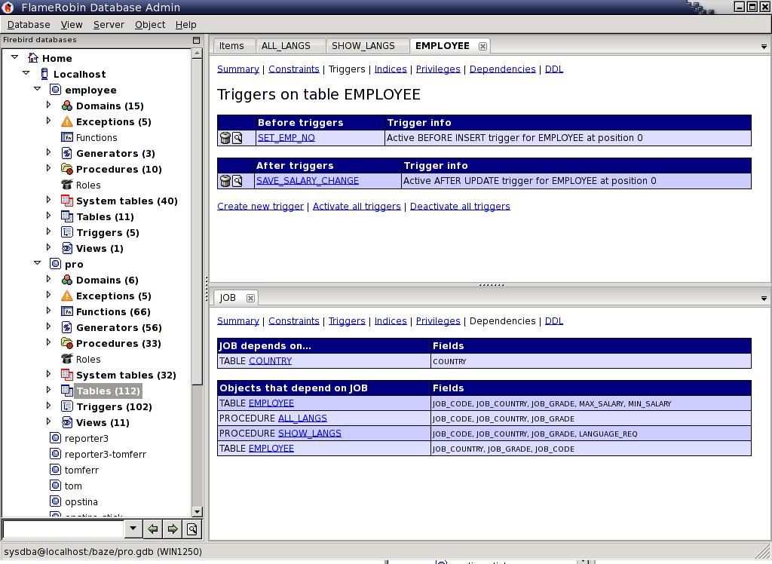
Task: Expand Triggers (102) under pro
Action: [48, 406]
